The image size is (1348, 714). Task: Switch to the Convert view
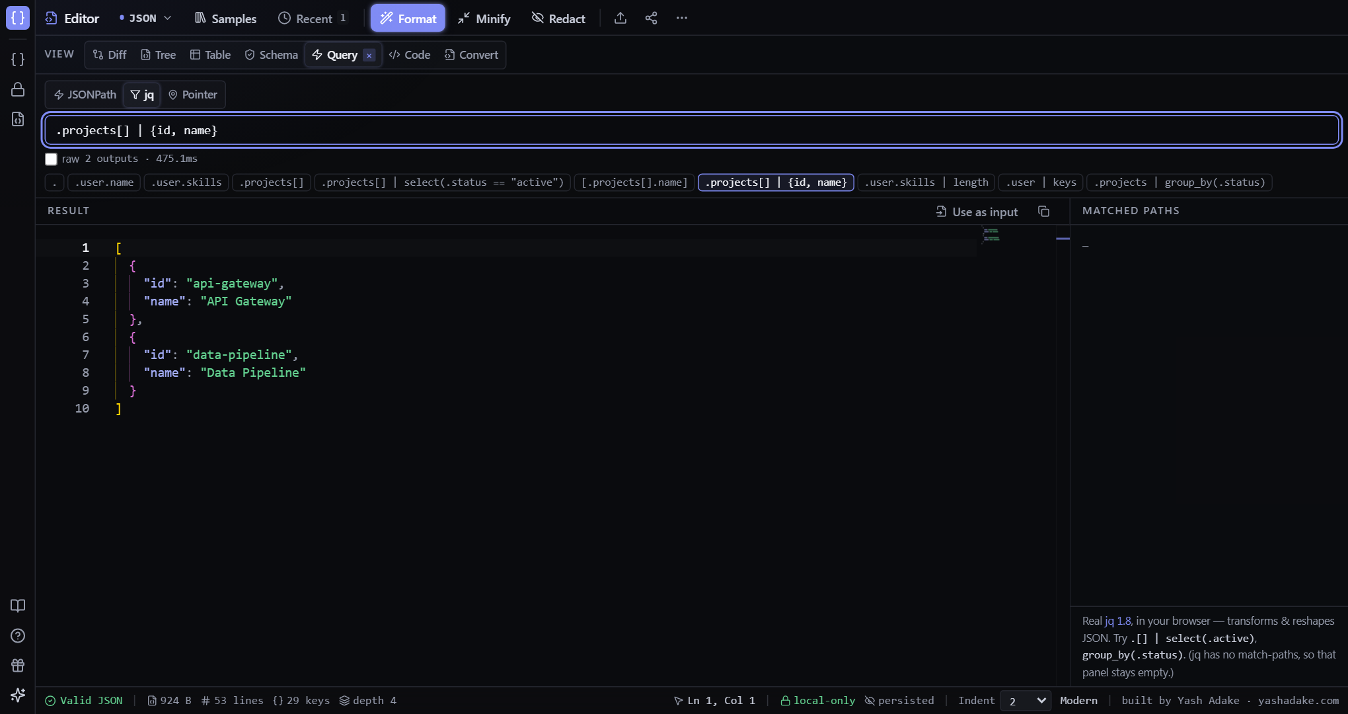coord(471,55)
